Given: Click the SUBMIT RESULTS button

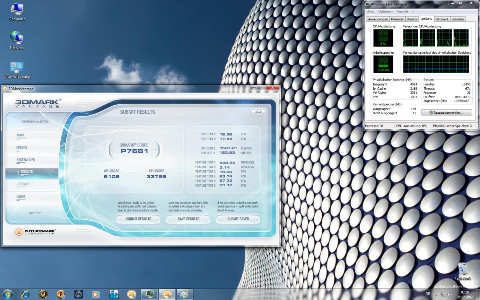Looking at the screenshot, I should (138, 219).
